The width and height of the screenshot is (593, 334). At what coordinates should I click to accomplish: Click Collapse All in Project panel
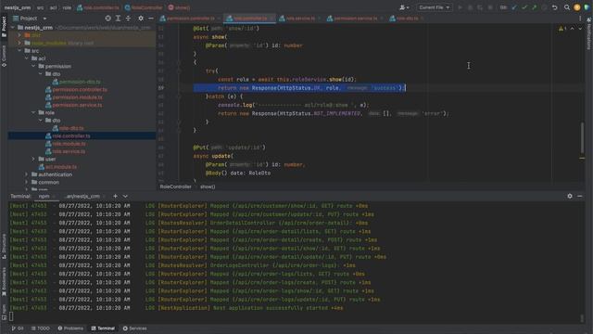tap(128, 19)
